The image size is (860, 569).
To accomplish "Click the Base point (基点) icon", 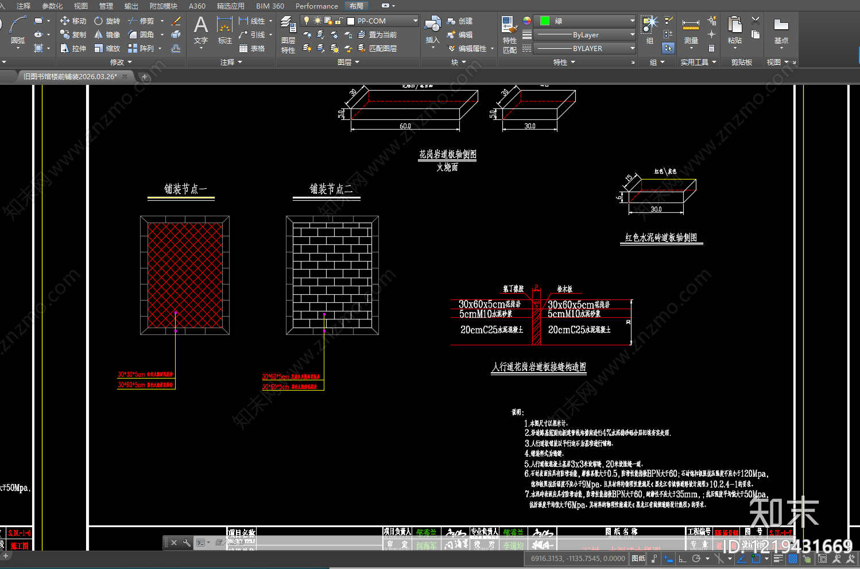I will (x=781, y=25).
